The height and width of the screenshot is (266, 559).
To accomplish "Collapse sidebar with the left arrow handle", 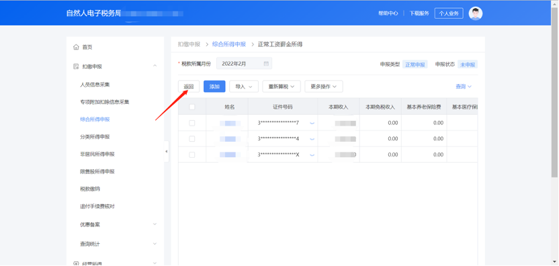I will (166, 152).
